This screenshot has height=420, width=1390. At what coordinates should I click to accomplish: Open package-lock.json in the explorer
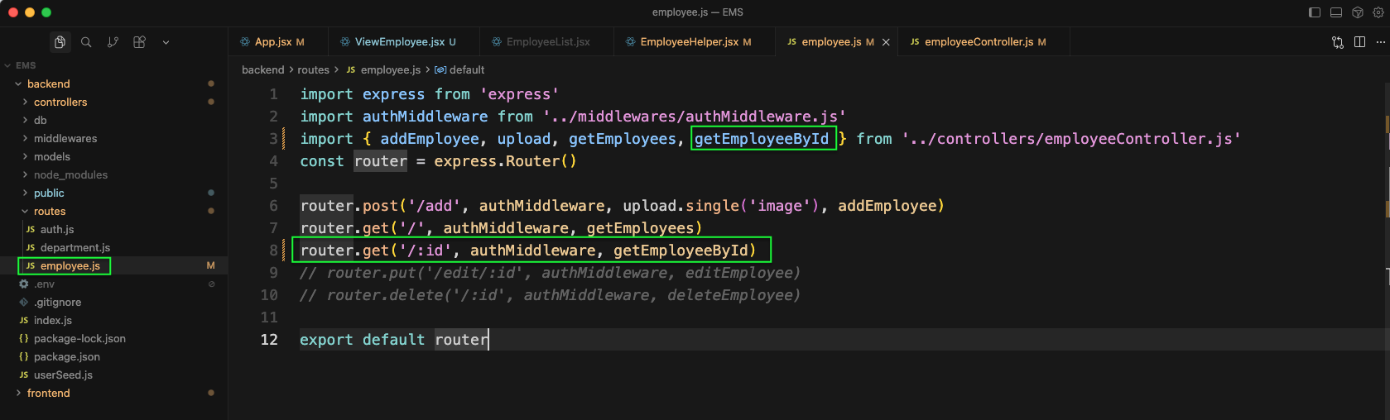click(x=79, y=339)
